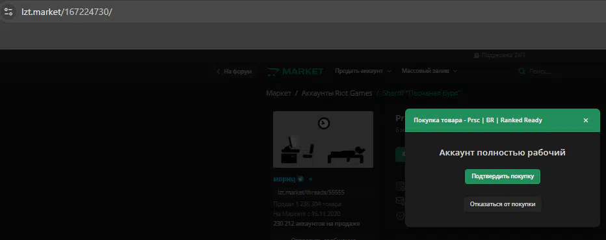The height and width of the screenshot is (240, 606).
Task: Open Массовый залив dropdown menu
Action: pyautogui.click(x=429, y=71)
